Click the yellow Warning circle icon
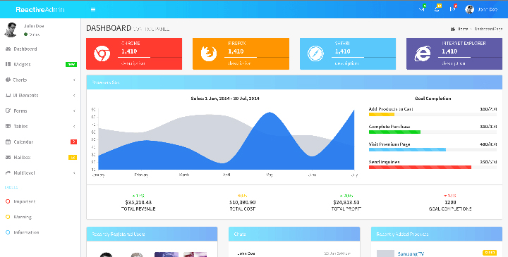This screenshot has width=508, height=257. pyautogui.click(x=8, y=217)
